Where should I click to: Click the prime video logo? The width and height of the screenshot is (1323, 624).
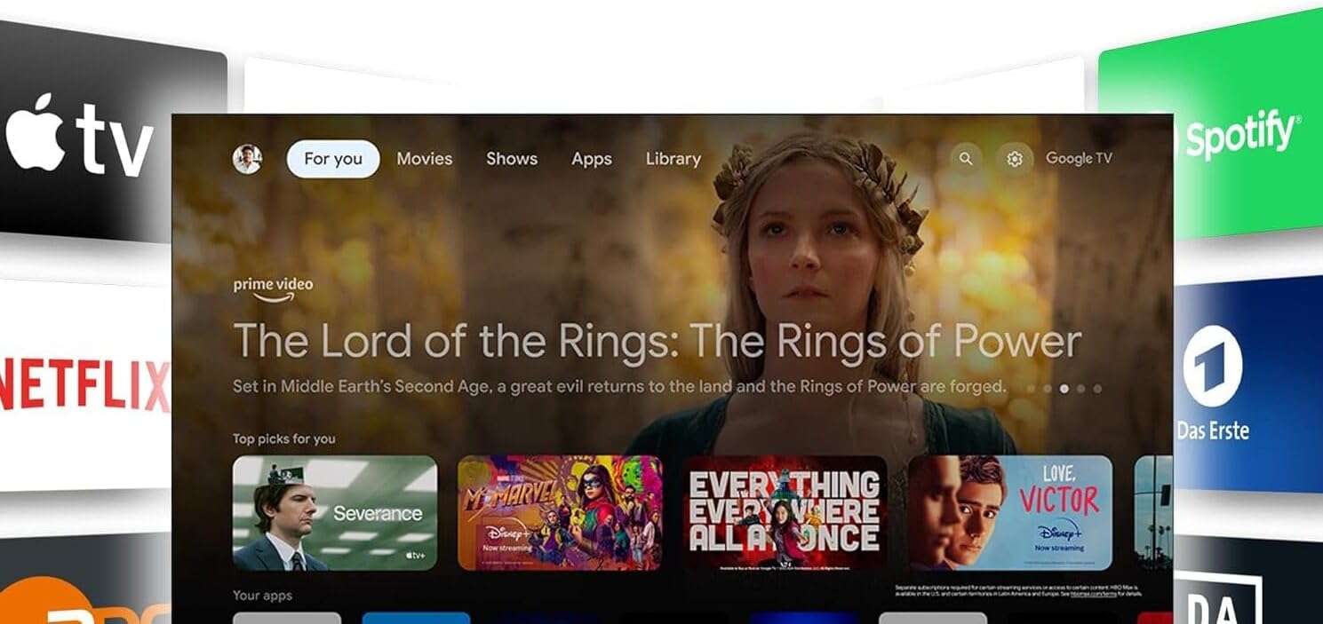click(273, 289)
